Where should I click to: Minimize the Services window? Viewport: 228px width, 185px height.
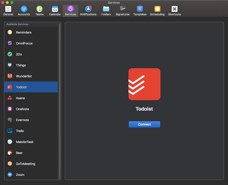click(7, 2)
